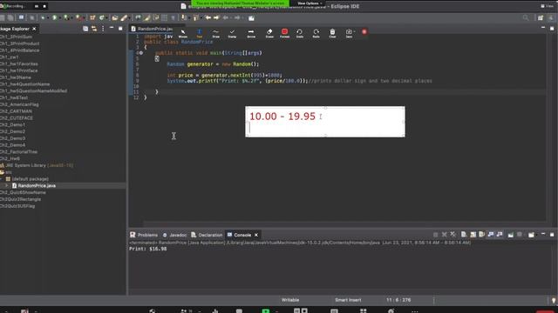Open dropdown arrow next to Run button
Screen dimensions: 558x313
point(59,17)
